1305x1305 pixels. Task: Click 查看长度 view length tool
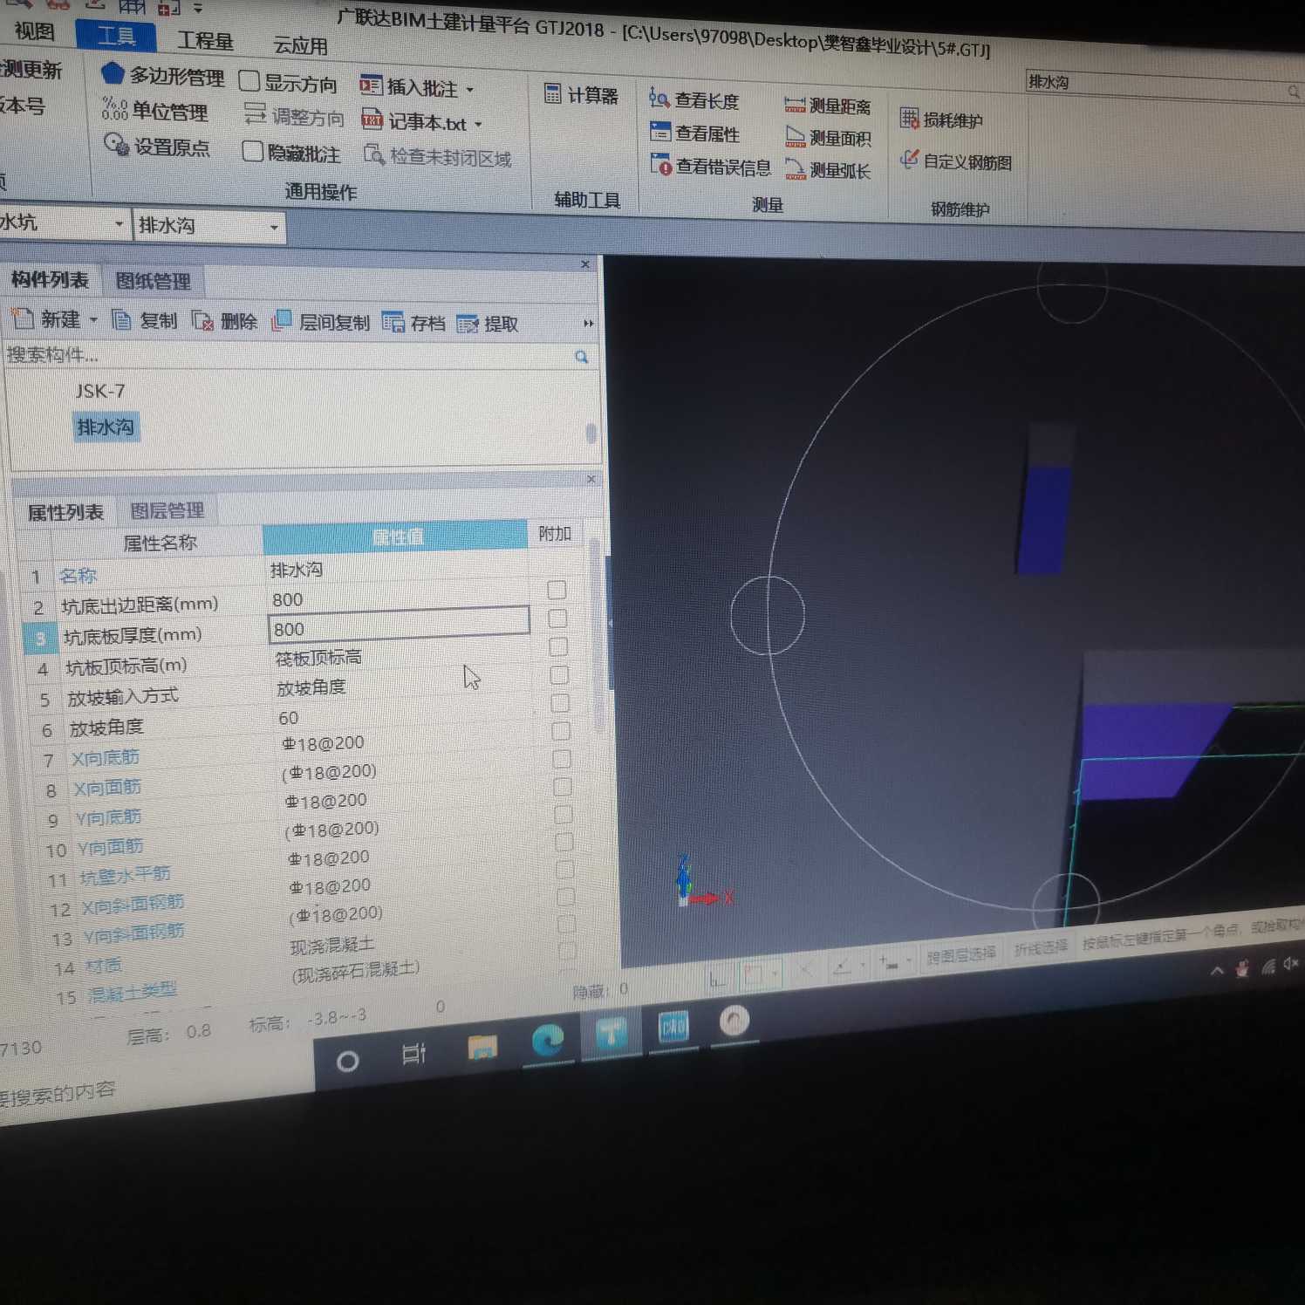click(x=694, y=100)
